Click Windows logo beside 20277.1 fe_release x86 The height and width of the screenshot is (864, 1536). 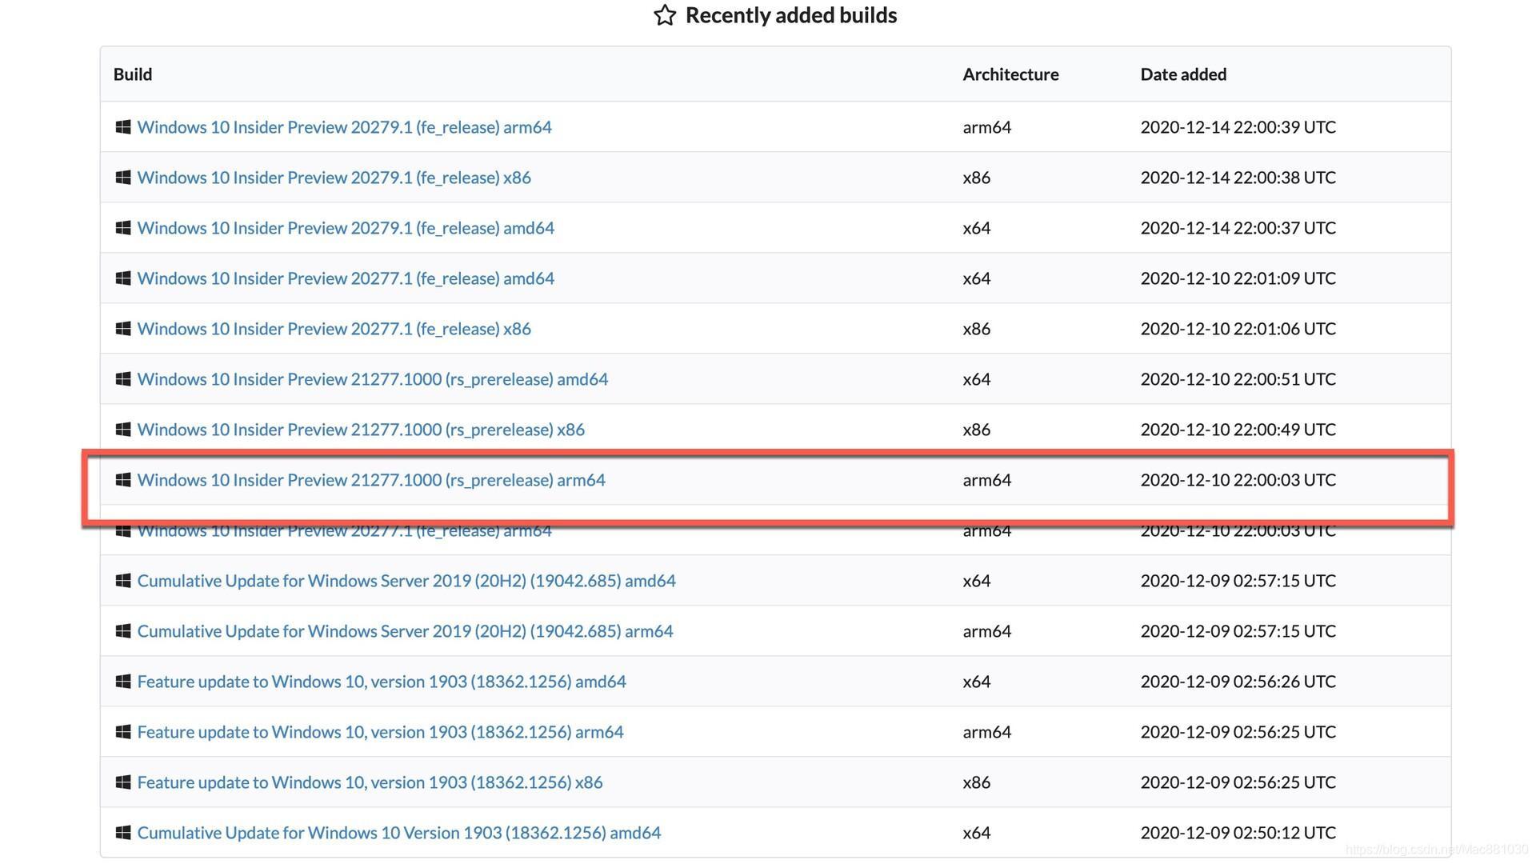pos(123,329)
